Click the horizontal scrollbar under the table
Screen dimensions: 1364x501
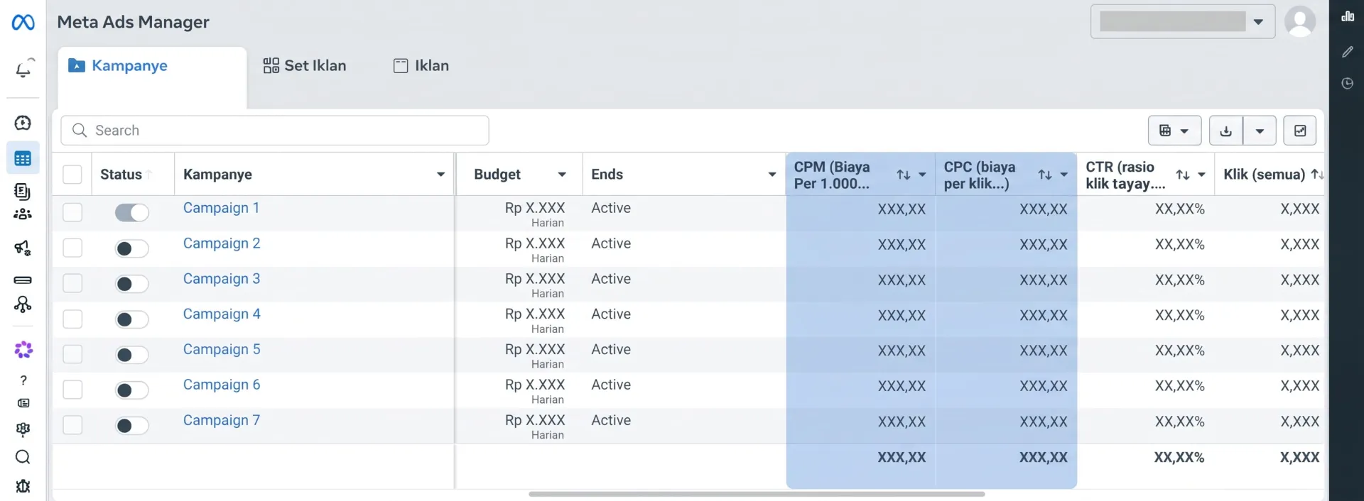pos(757,494)
